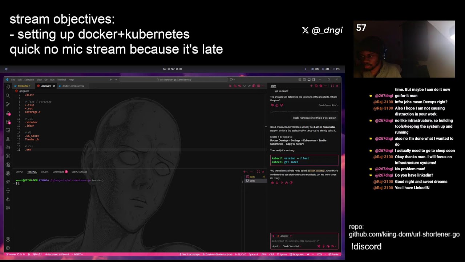Maximize the chat panel
The height and width of the screenshot is (262, 465).
click(x=332, y=86)
